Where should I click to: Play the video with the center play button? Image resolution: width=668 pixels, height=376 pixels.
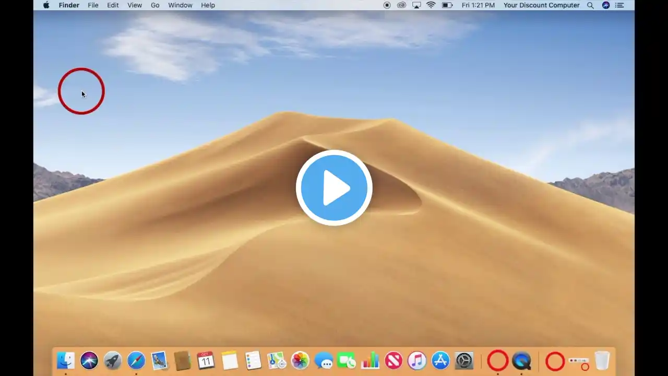point(334,188)
